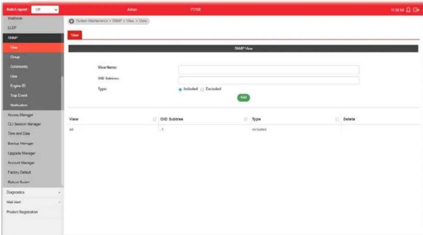Screen dimensions: 423x235
Task: Collapse the SNMP sidebar section
Action: (x=33, y=38)
